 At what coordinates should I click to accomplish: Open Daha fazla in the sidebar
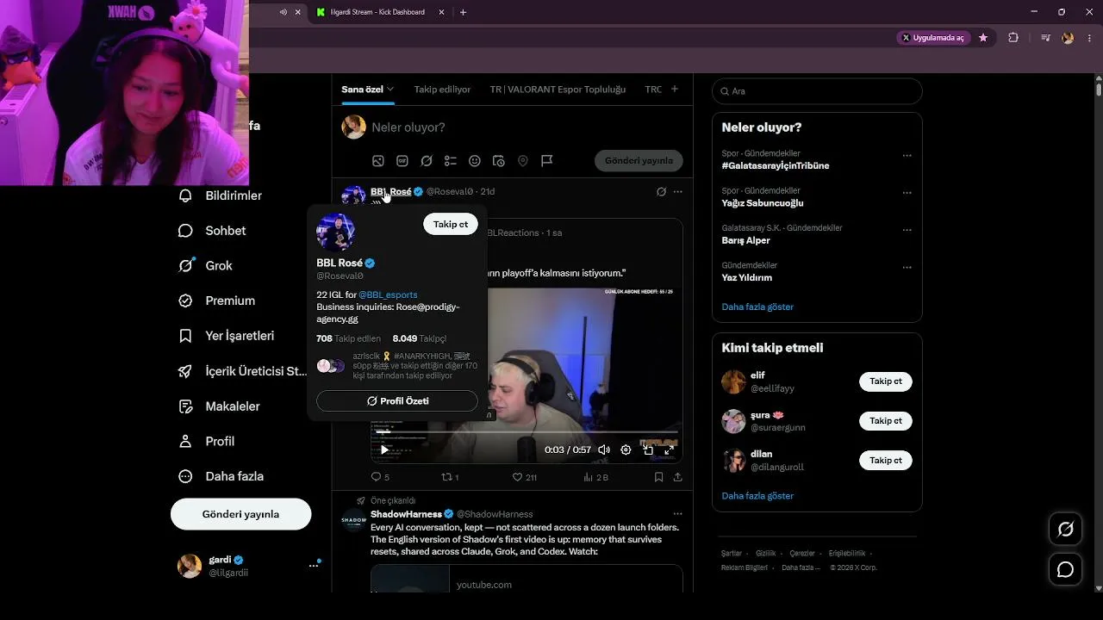point(221,476)
